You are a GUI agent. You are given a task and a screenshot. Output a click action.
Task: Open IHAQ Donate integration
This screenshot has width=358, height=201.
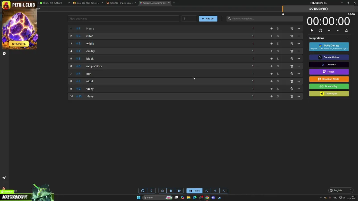click(329, 47)
